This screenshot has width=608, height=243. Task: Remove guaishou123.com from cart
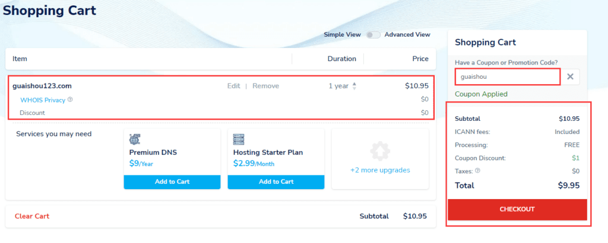click(x=265, y=86)
